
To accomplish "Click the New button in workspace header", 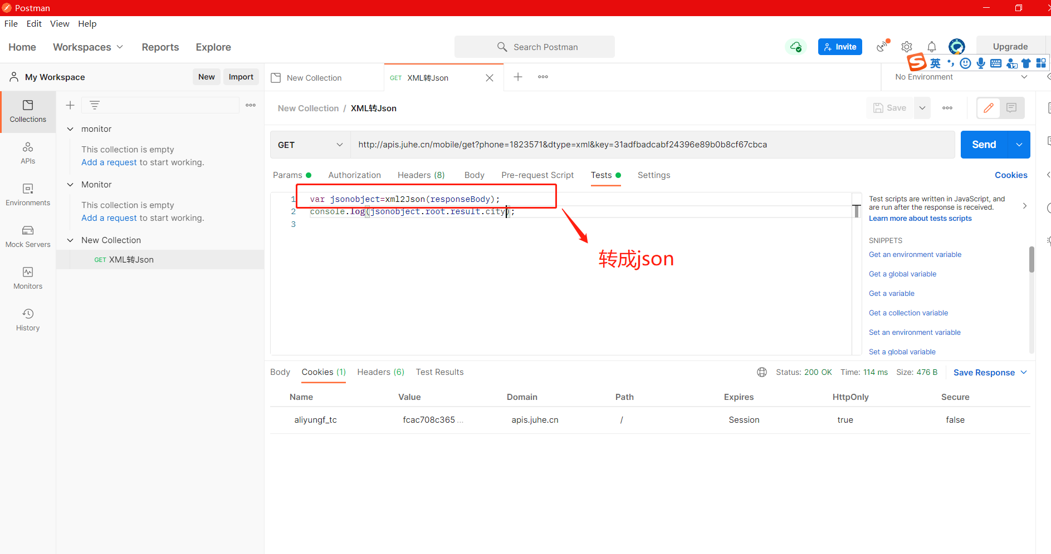I will coord(207,77).
